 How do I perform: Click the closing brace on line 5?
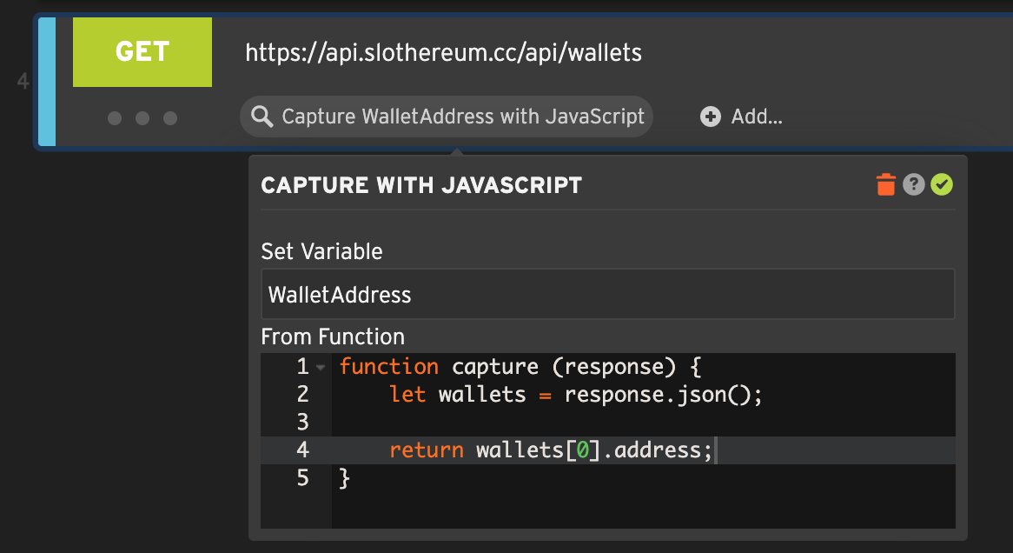(344, 478)
